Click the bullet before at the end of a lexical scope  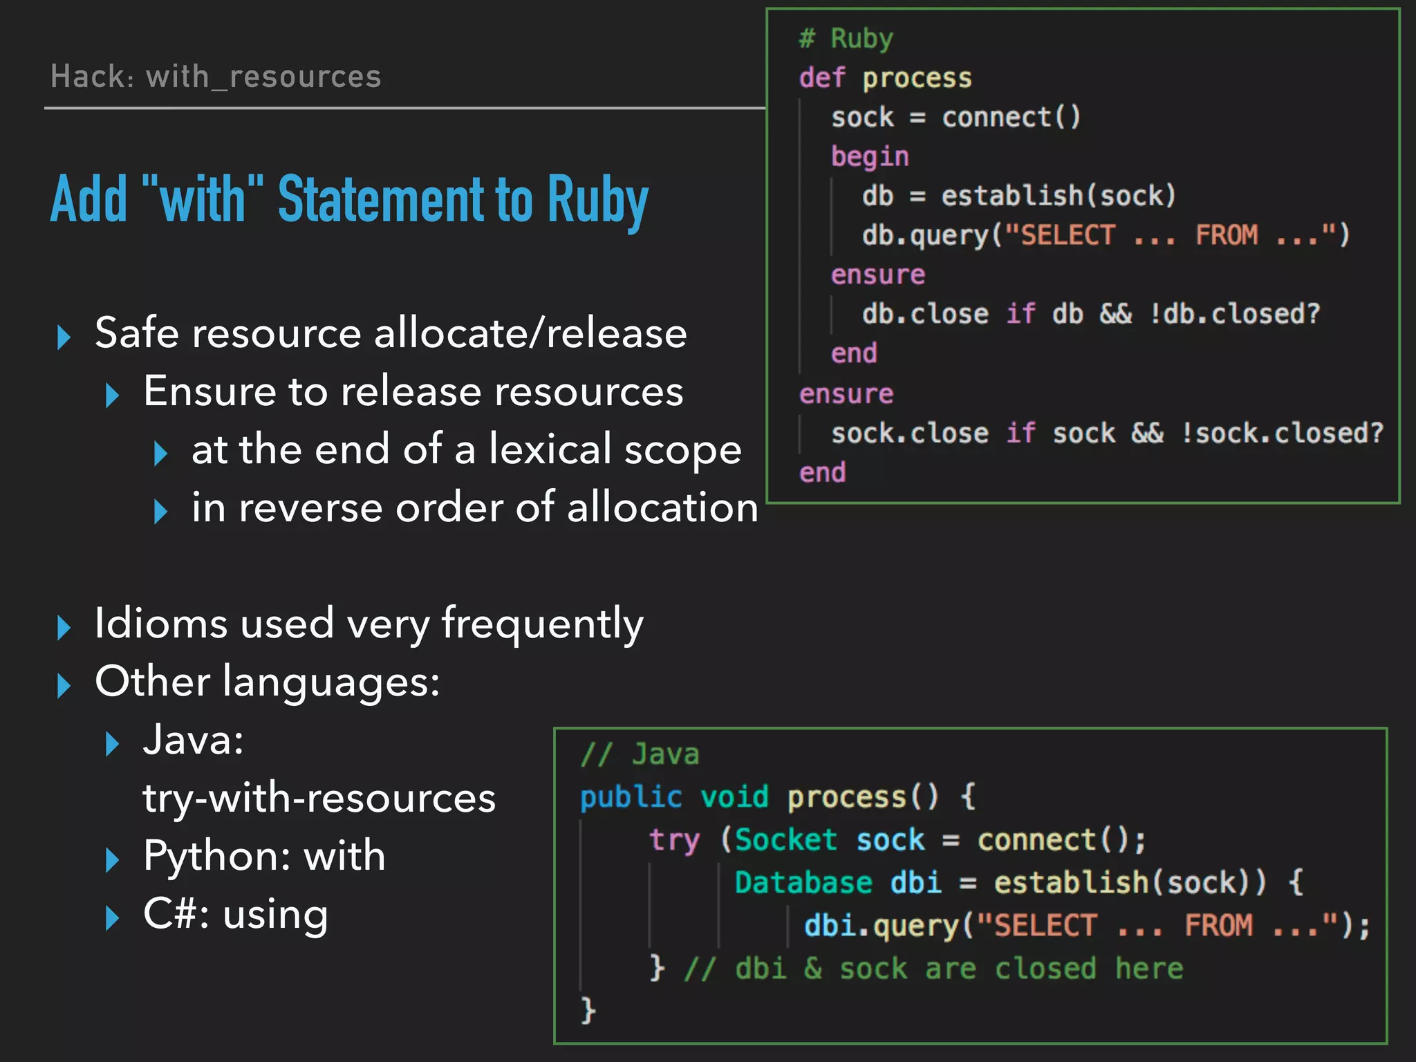pos(161,454)
